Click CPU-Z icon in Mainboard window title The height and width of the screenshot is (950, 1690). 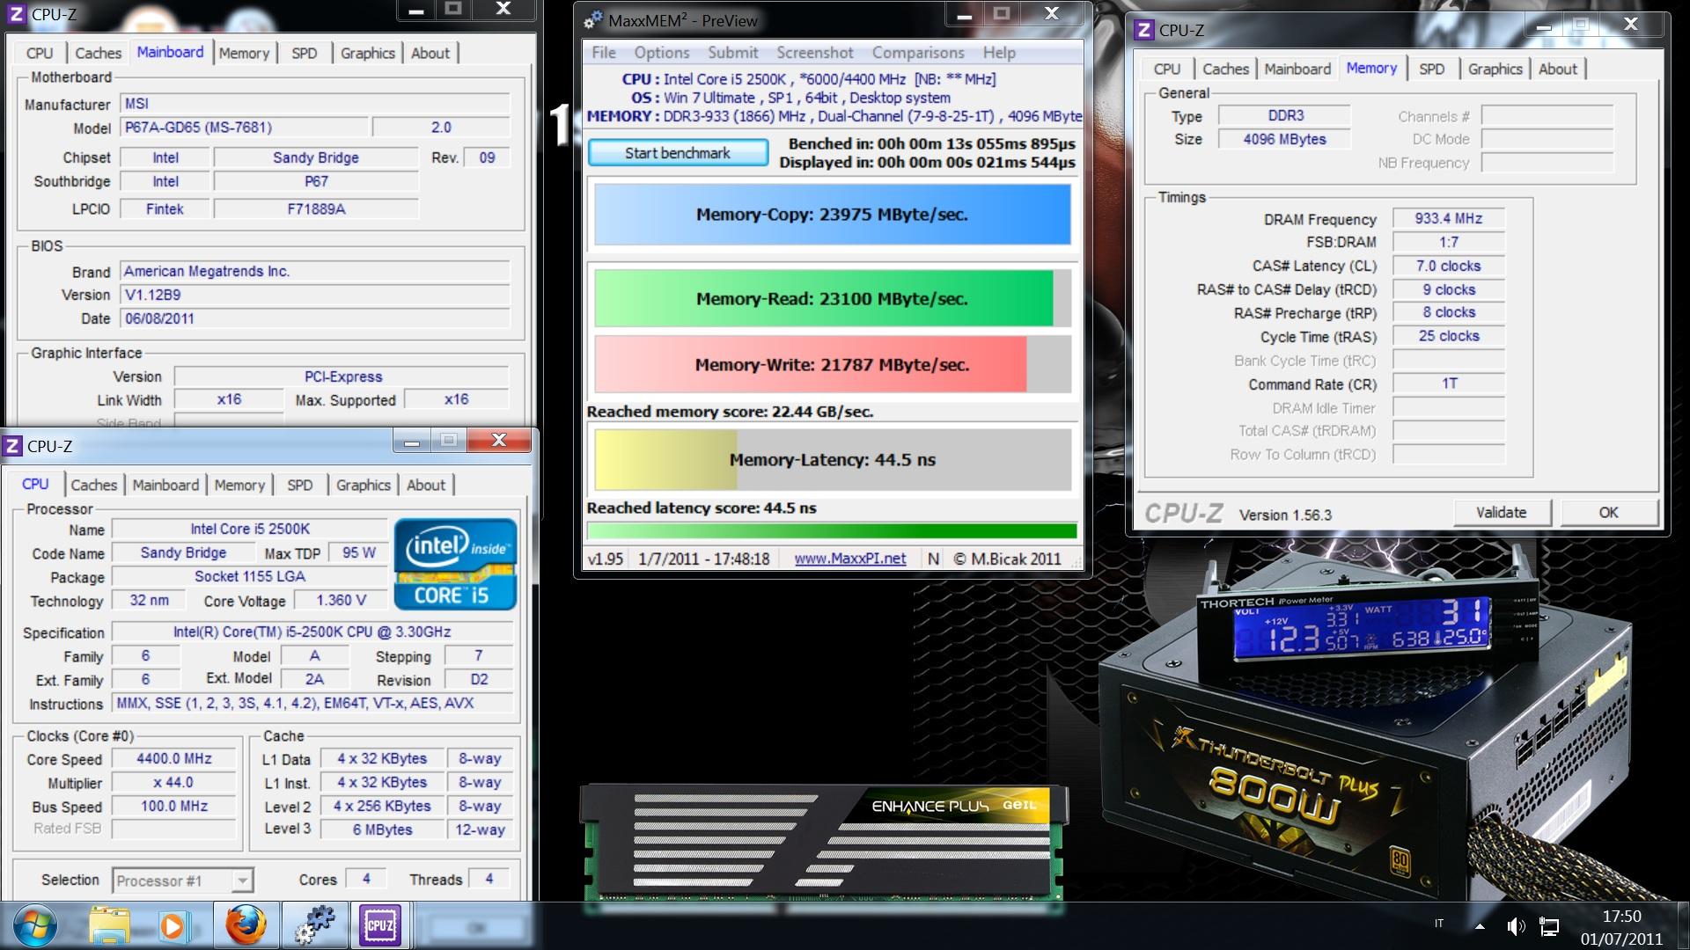coord(16,14)
